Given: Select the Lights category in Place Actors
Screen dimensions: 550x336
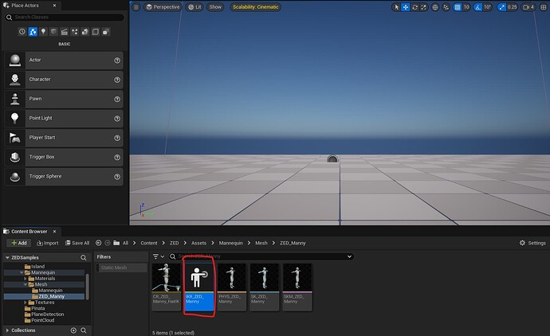Looking at the screenshot, I should [x=43, y=32].
